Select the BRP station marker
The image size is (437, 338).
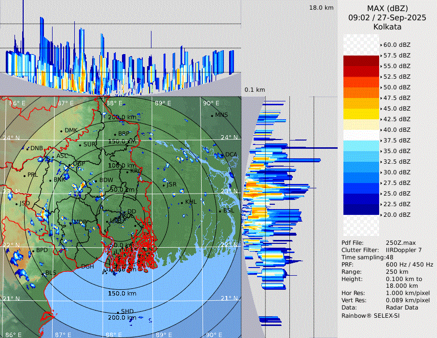pos(115,134)
